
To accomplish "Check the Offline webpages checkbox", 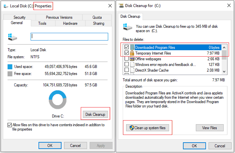I will coord(127,59).
